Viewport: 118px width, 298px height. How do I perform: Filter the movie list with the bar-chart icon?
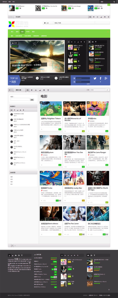[40, 90]
